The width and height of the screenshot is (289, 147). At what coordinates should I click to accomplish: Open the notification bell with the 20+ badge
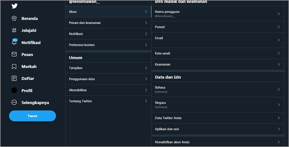tap(14, 42)
